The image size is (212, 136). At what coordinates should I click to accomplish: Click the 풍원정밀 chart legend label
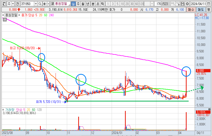click(x=11, y=15)
